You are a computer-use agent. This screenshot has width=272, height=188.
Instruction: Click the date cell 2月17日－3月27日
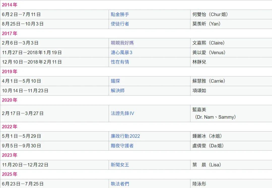click(23, 114)
